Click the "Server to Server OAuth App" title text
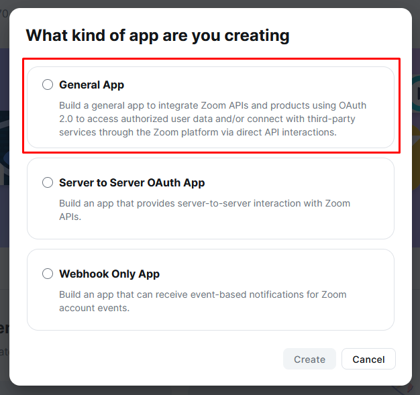This screenshot has width=420, height=395. (132, 182)
